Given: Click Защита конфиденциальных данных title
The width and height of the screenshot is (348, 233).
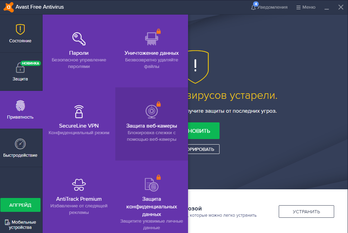Looking at the screenshot, I should click(x=152, y=207).
